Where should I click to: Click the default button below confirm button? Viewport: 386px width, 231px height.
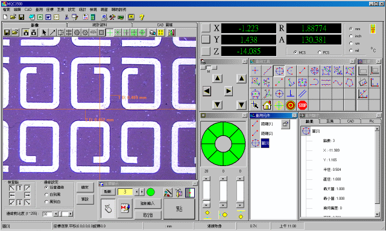click(85, 199)
